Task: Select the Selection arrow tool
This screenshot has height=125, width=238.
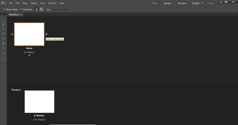Action: click(3, 20)
